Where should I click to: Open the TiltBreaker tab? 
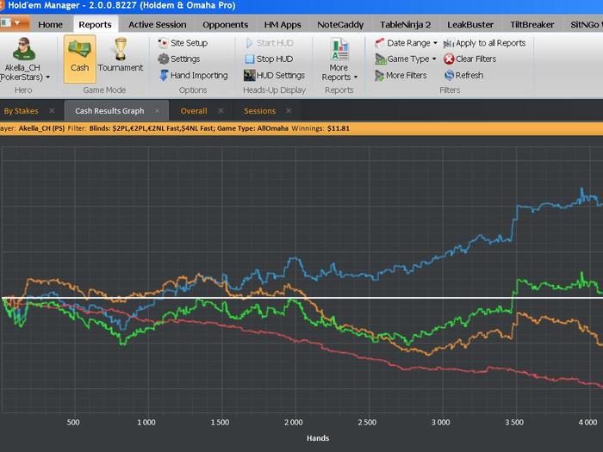tap(532, 25)
